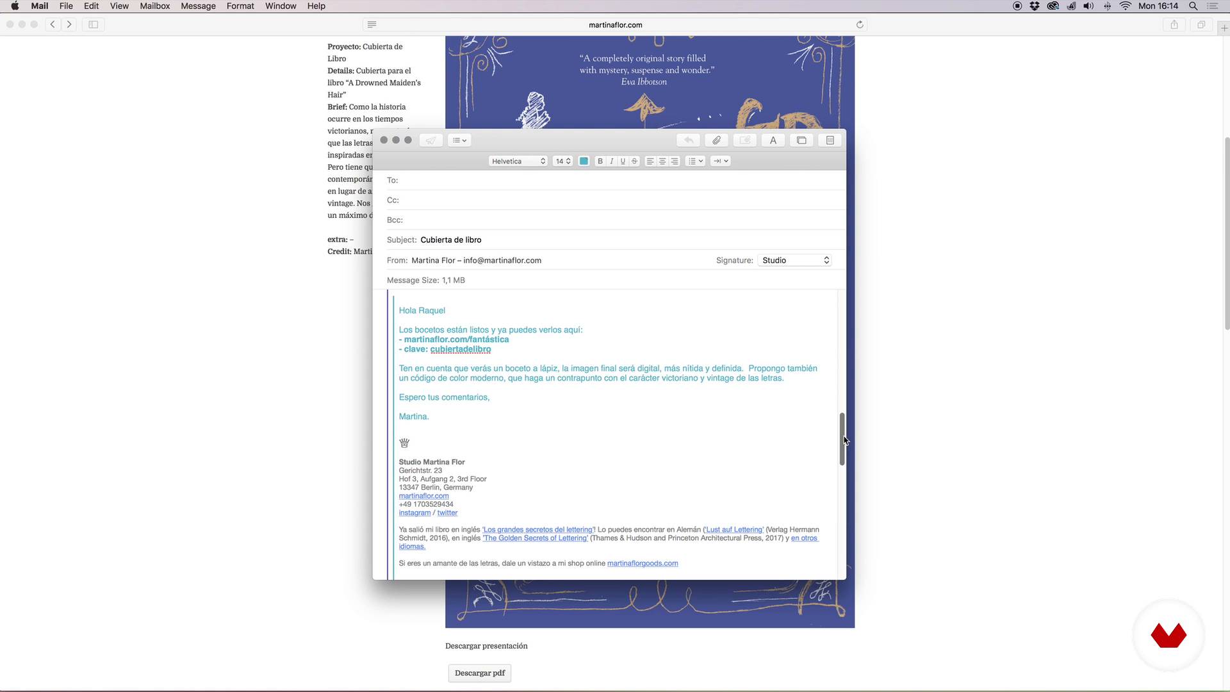Image resolution: width=1230 pixels, height=692 pixels.
Task: Click the Safari share icon
Action: pyautogui.click(x=1174, y=24)
